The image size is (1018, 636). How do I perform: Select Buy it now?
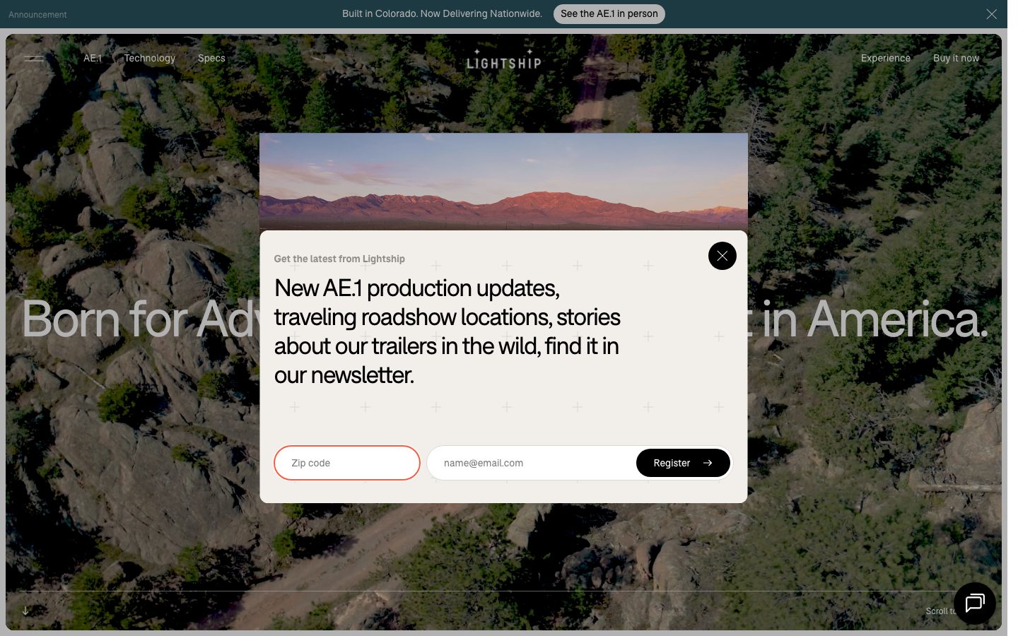pyautogui.click(x=956, y=58)
